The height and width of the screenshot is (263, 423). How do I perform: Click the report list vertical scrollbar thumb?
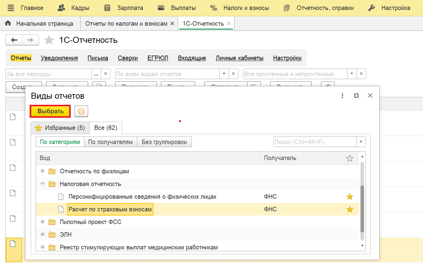(x=362, y=209)
